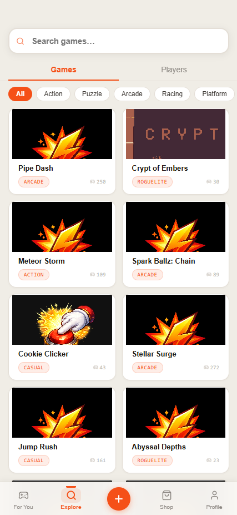Focus the Search games input field

click(x=119, y=41)
